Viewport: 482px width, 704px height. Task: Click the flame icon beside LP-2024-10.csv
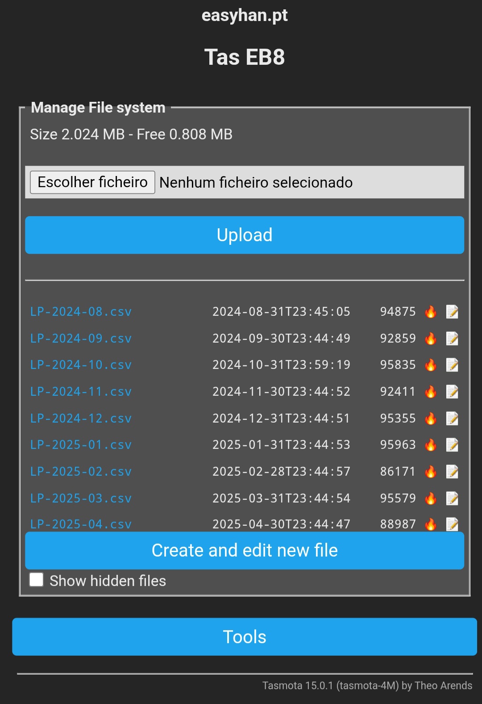tap(431, 365)
